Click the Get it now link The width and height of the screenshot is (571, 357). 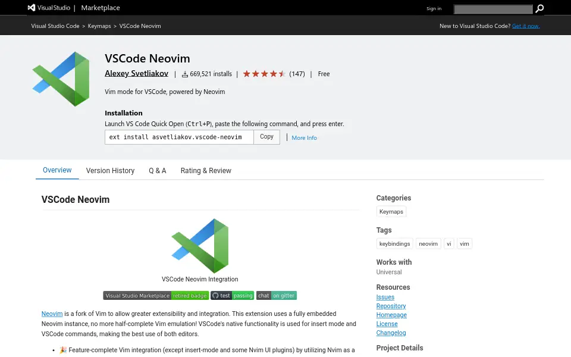[526, 26]
